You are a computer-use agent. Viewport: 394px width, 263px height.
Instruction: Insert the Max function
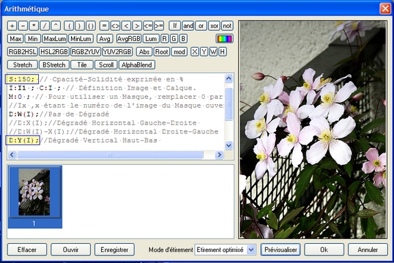pos(15,39)
